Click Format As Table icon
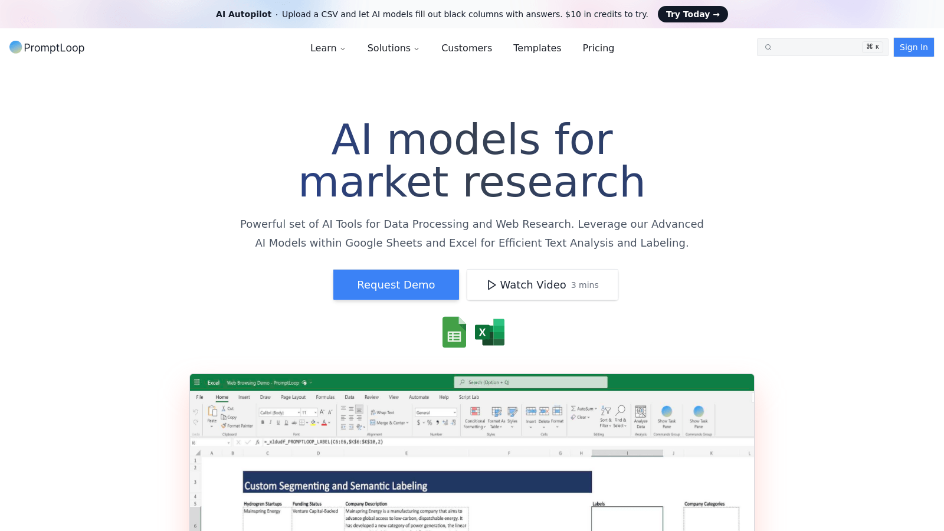This screenshot has width=944, height=531. (497, 411)
